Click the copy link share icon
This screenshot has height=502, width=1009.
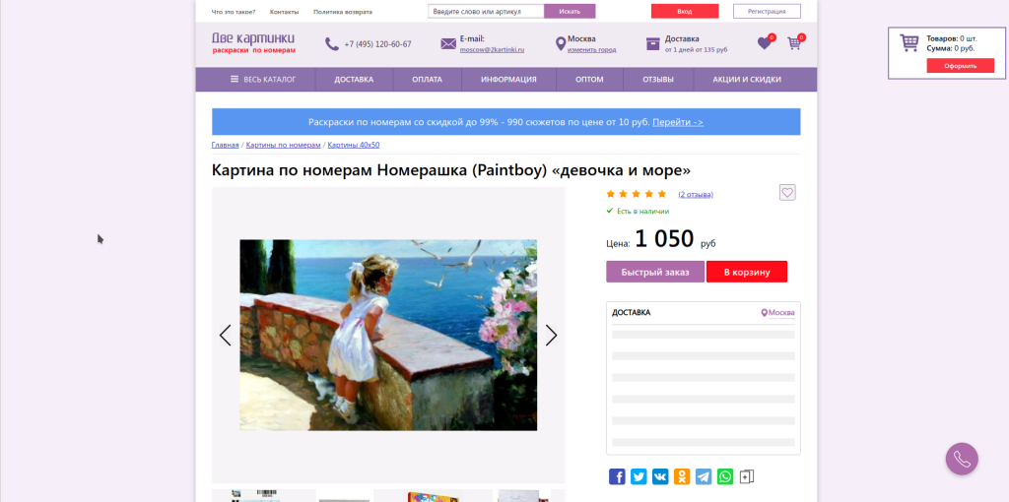click(x=747, y=476)
